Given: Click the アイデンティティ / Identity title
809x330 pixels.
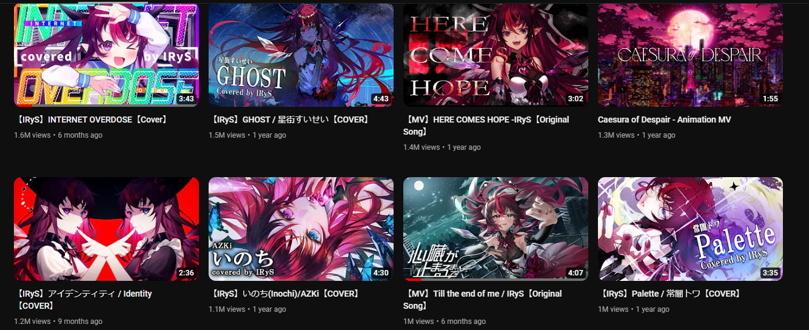Looking at the screenshot, I should (83, 300).
